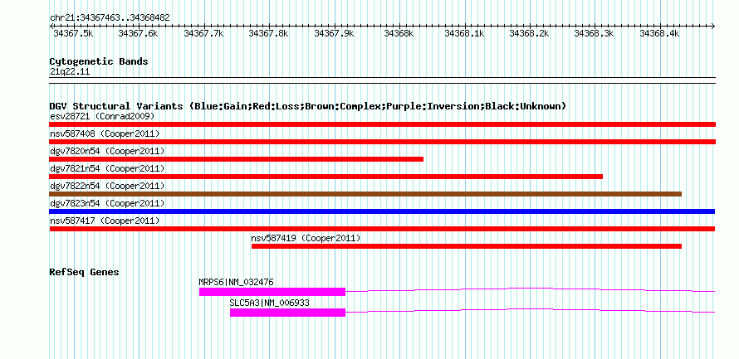Image resolution: width=739 pixels, height=359 pixels.
Task: Click the dgv7823n54 (Cooper2011) label
Action: click(107, 203)
